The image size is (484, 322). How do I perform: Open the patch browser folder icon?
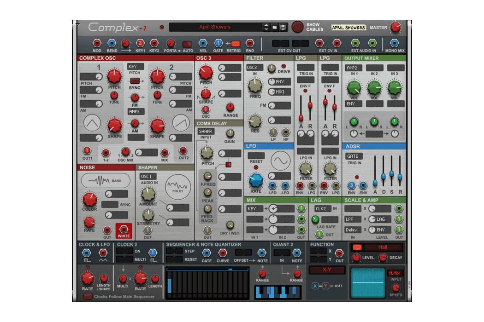pos(275,28)
